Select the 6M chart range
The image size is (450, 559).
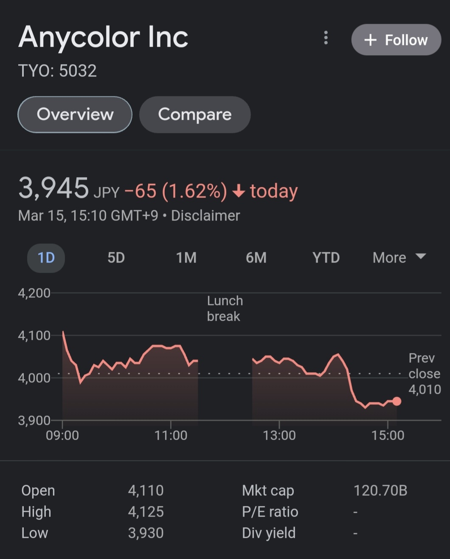pos(256,258)
